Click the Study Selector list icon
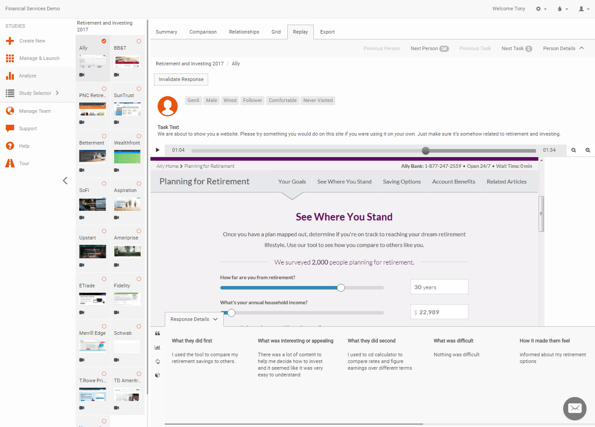 (x=10, y=93)
